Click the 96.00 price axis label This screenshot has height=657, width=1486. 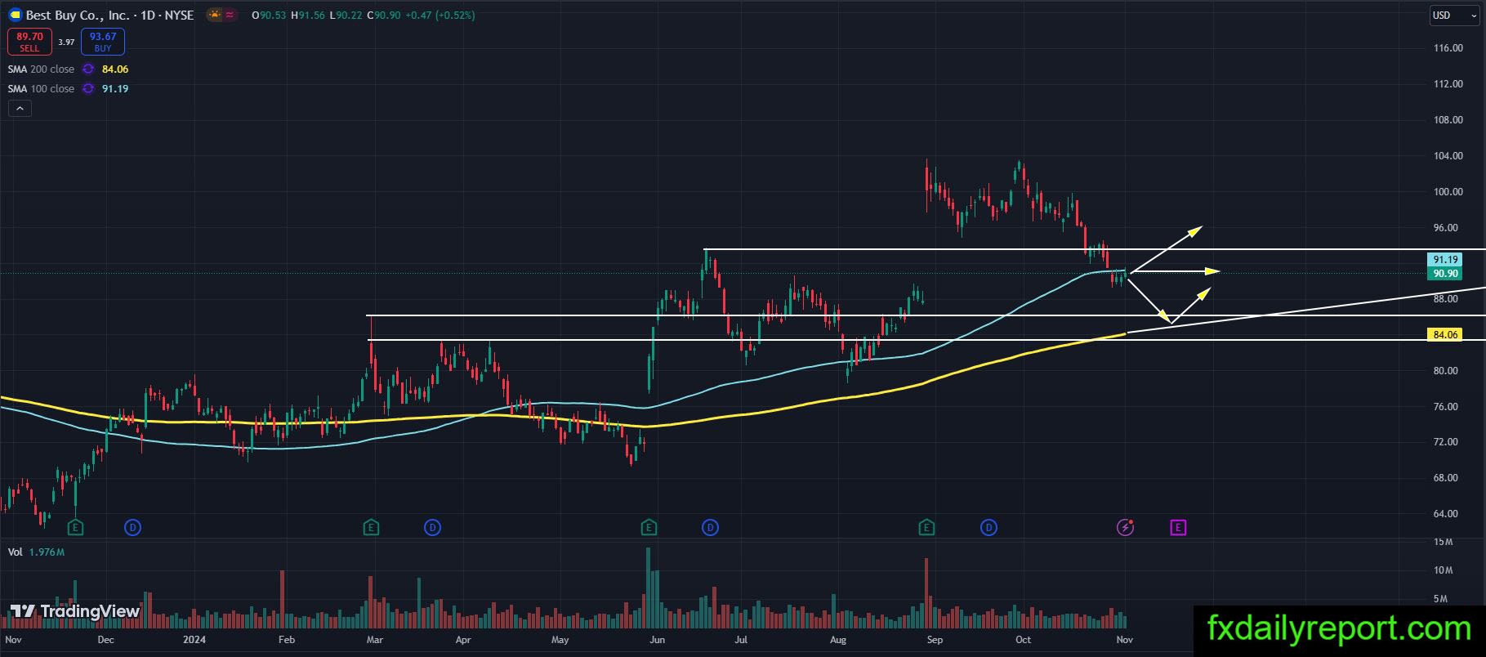pyautogui.click(x=1445, y=228)
